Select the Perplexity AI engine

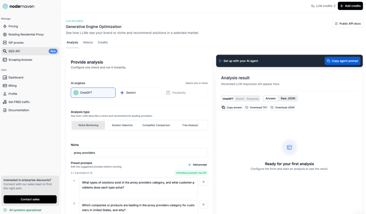tap(185, 93)
